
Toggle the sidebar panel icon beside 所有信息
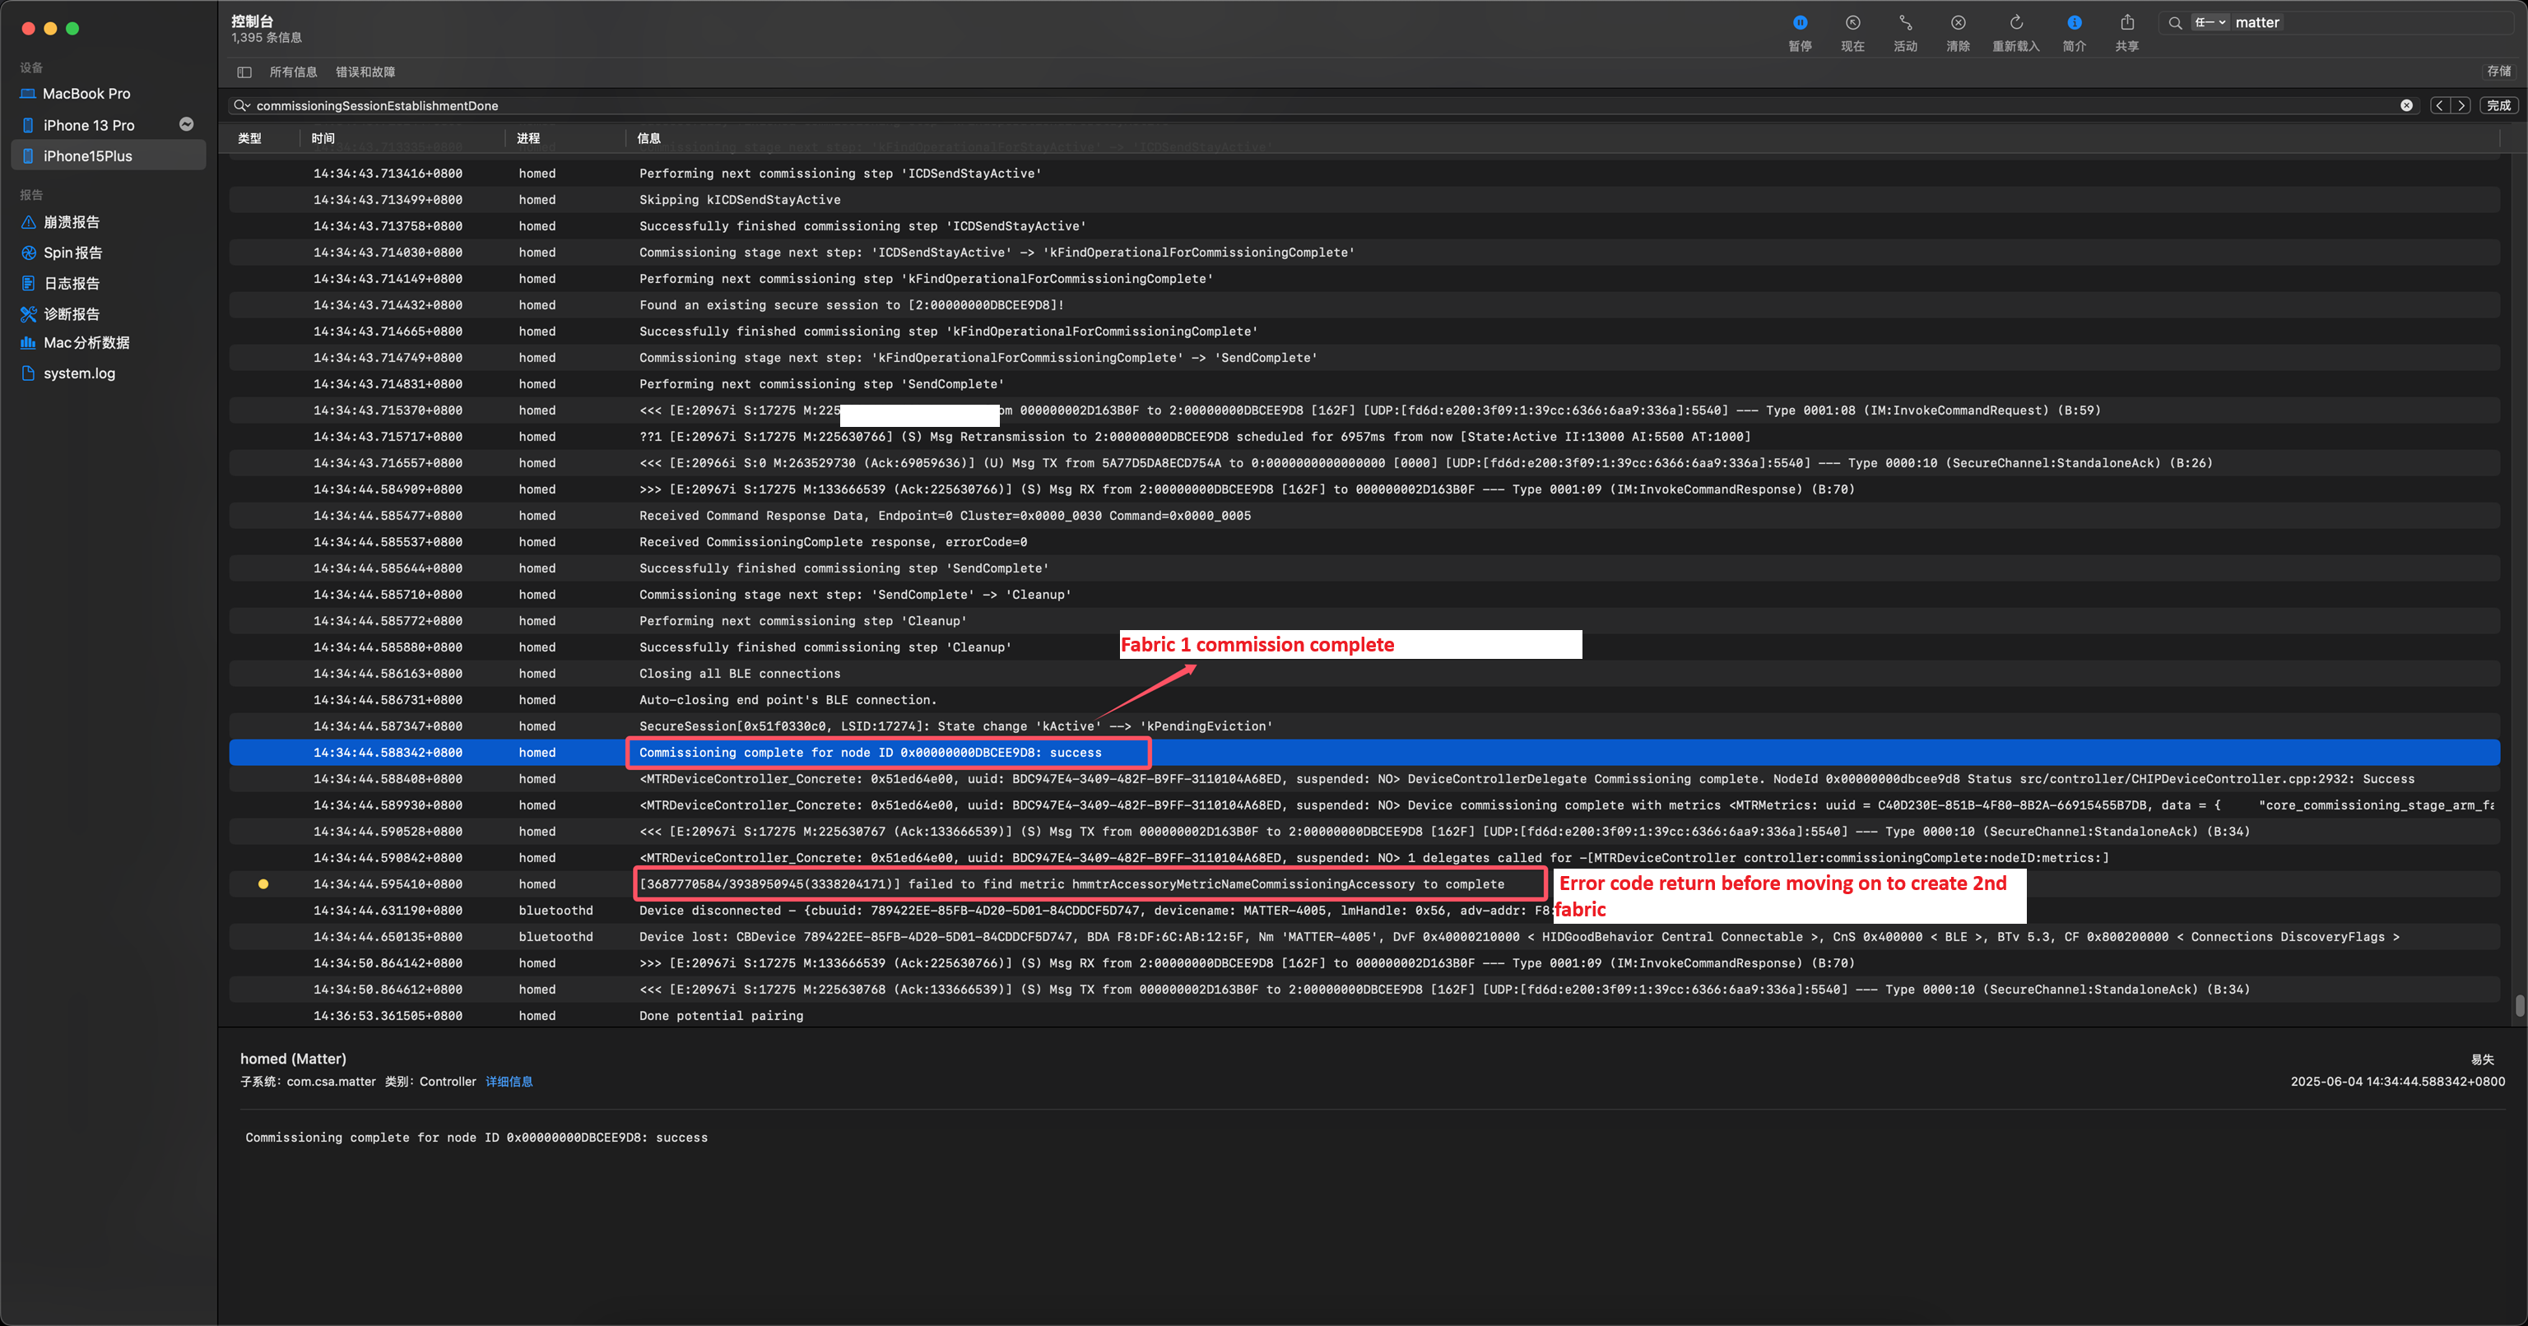point(244,72)
